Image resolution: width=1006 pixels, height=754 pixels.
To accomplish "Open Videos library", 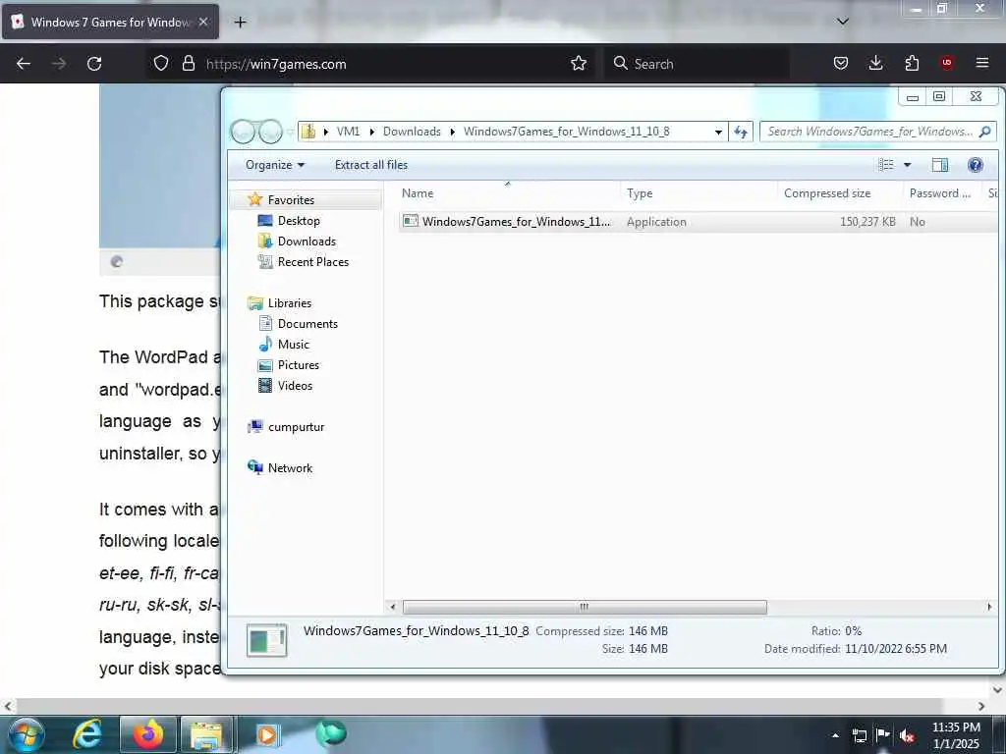I will 295,385.
